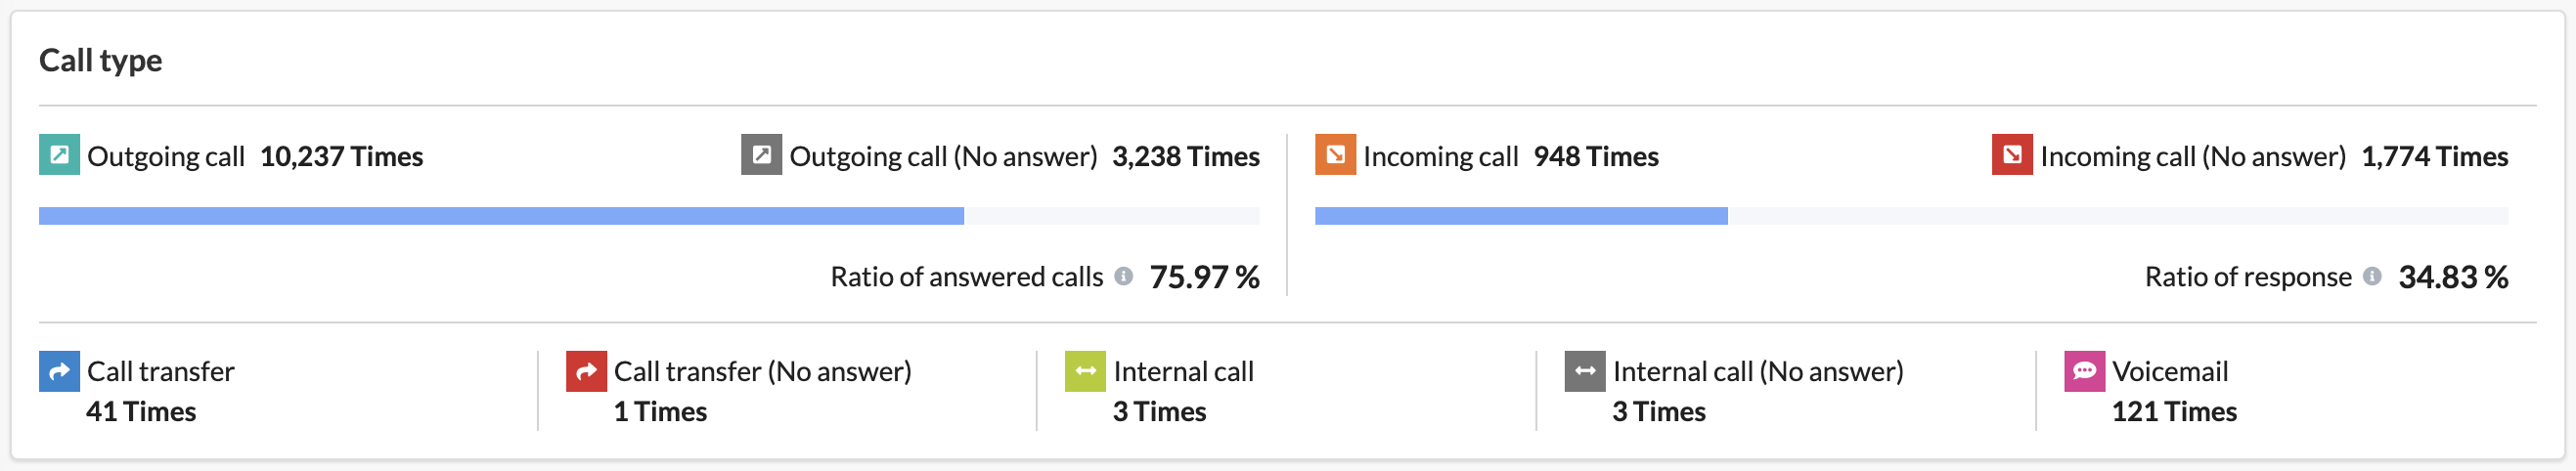Click the incoming response ratio progress bar

point(1911,216)
